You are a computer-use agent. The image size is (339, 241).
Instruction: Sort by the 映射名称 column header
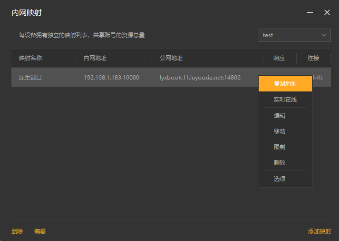tap(30, 58)
